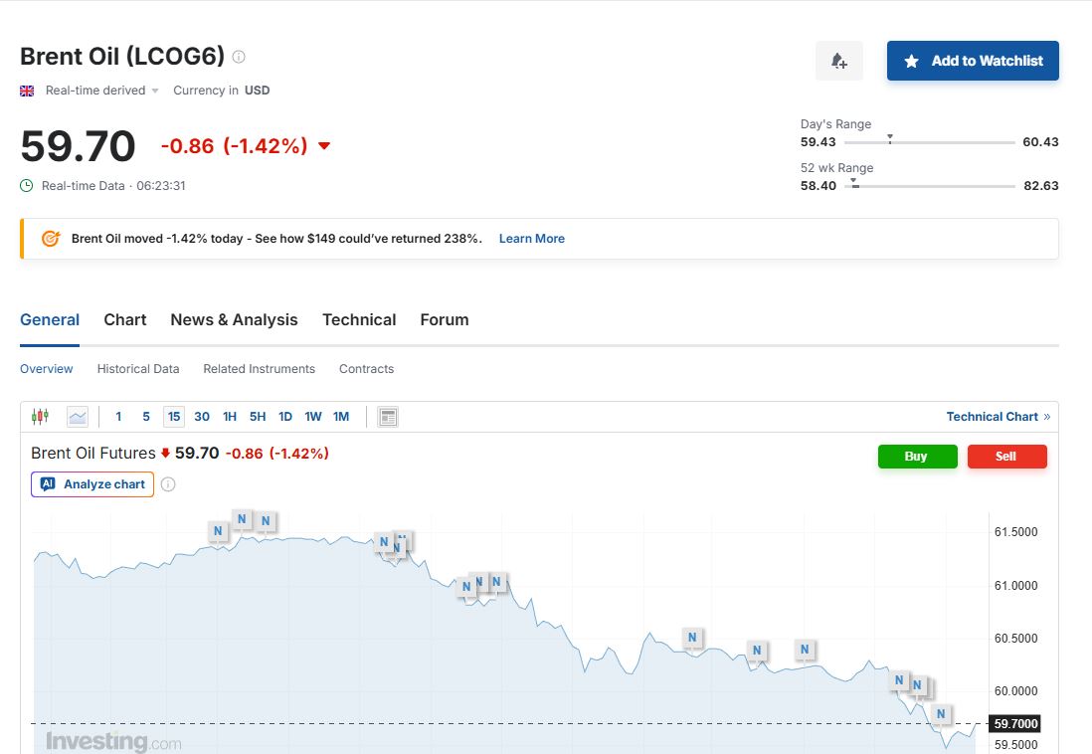The width and height of the screenshot is (1092, 754).
Task: Click Add to Watchlist button
Action: [x=972, y=61]
